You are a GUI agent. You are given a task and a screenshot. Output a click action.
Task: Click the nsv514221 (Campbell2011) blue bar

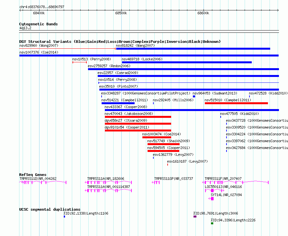click(x=118, y=103)
